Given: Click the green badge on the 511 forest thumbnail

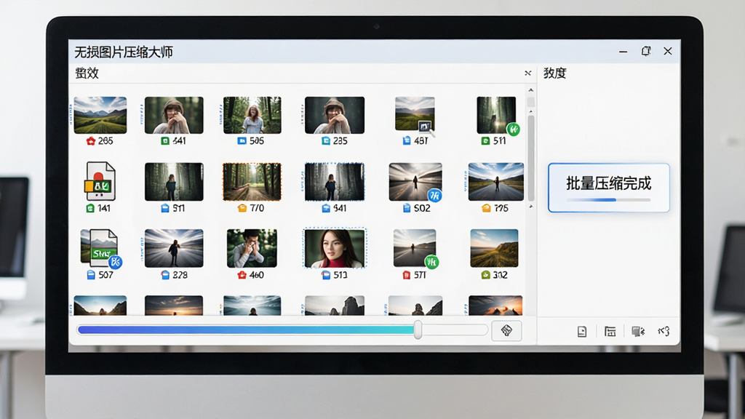Looking at the screenshot, I should coord(513,129).
